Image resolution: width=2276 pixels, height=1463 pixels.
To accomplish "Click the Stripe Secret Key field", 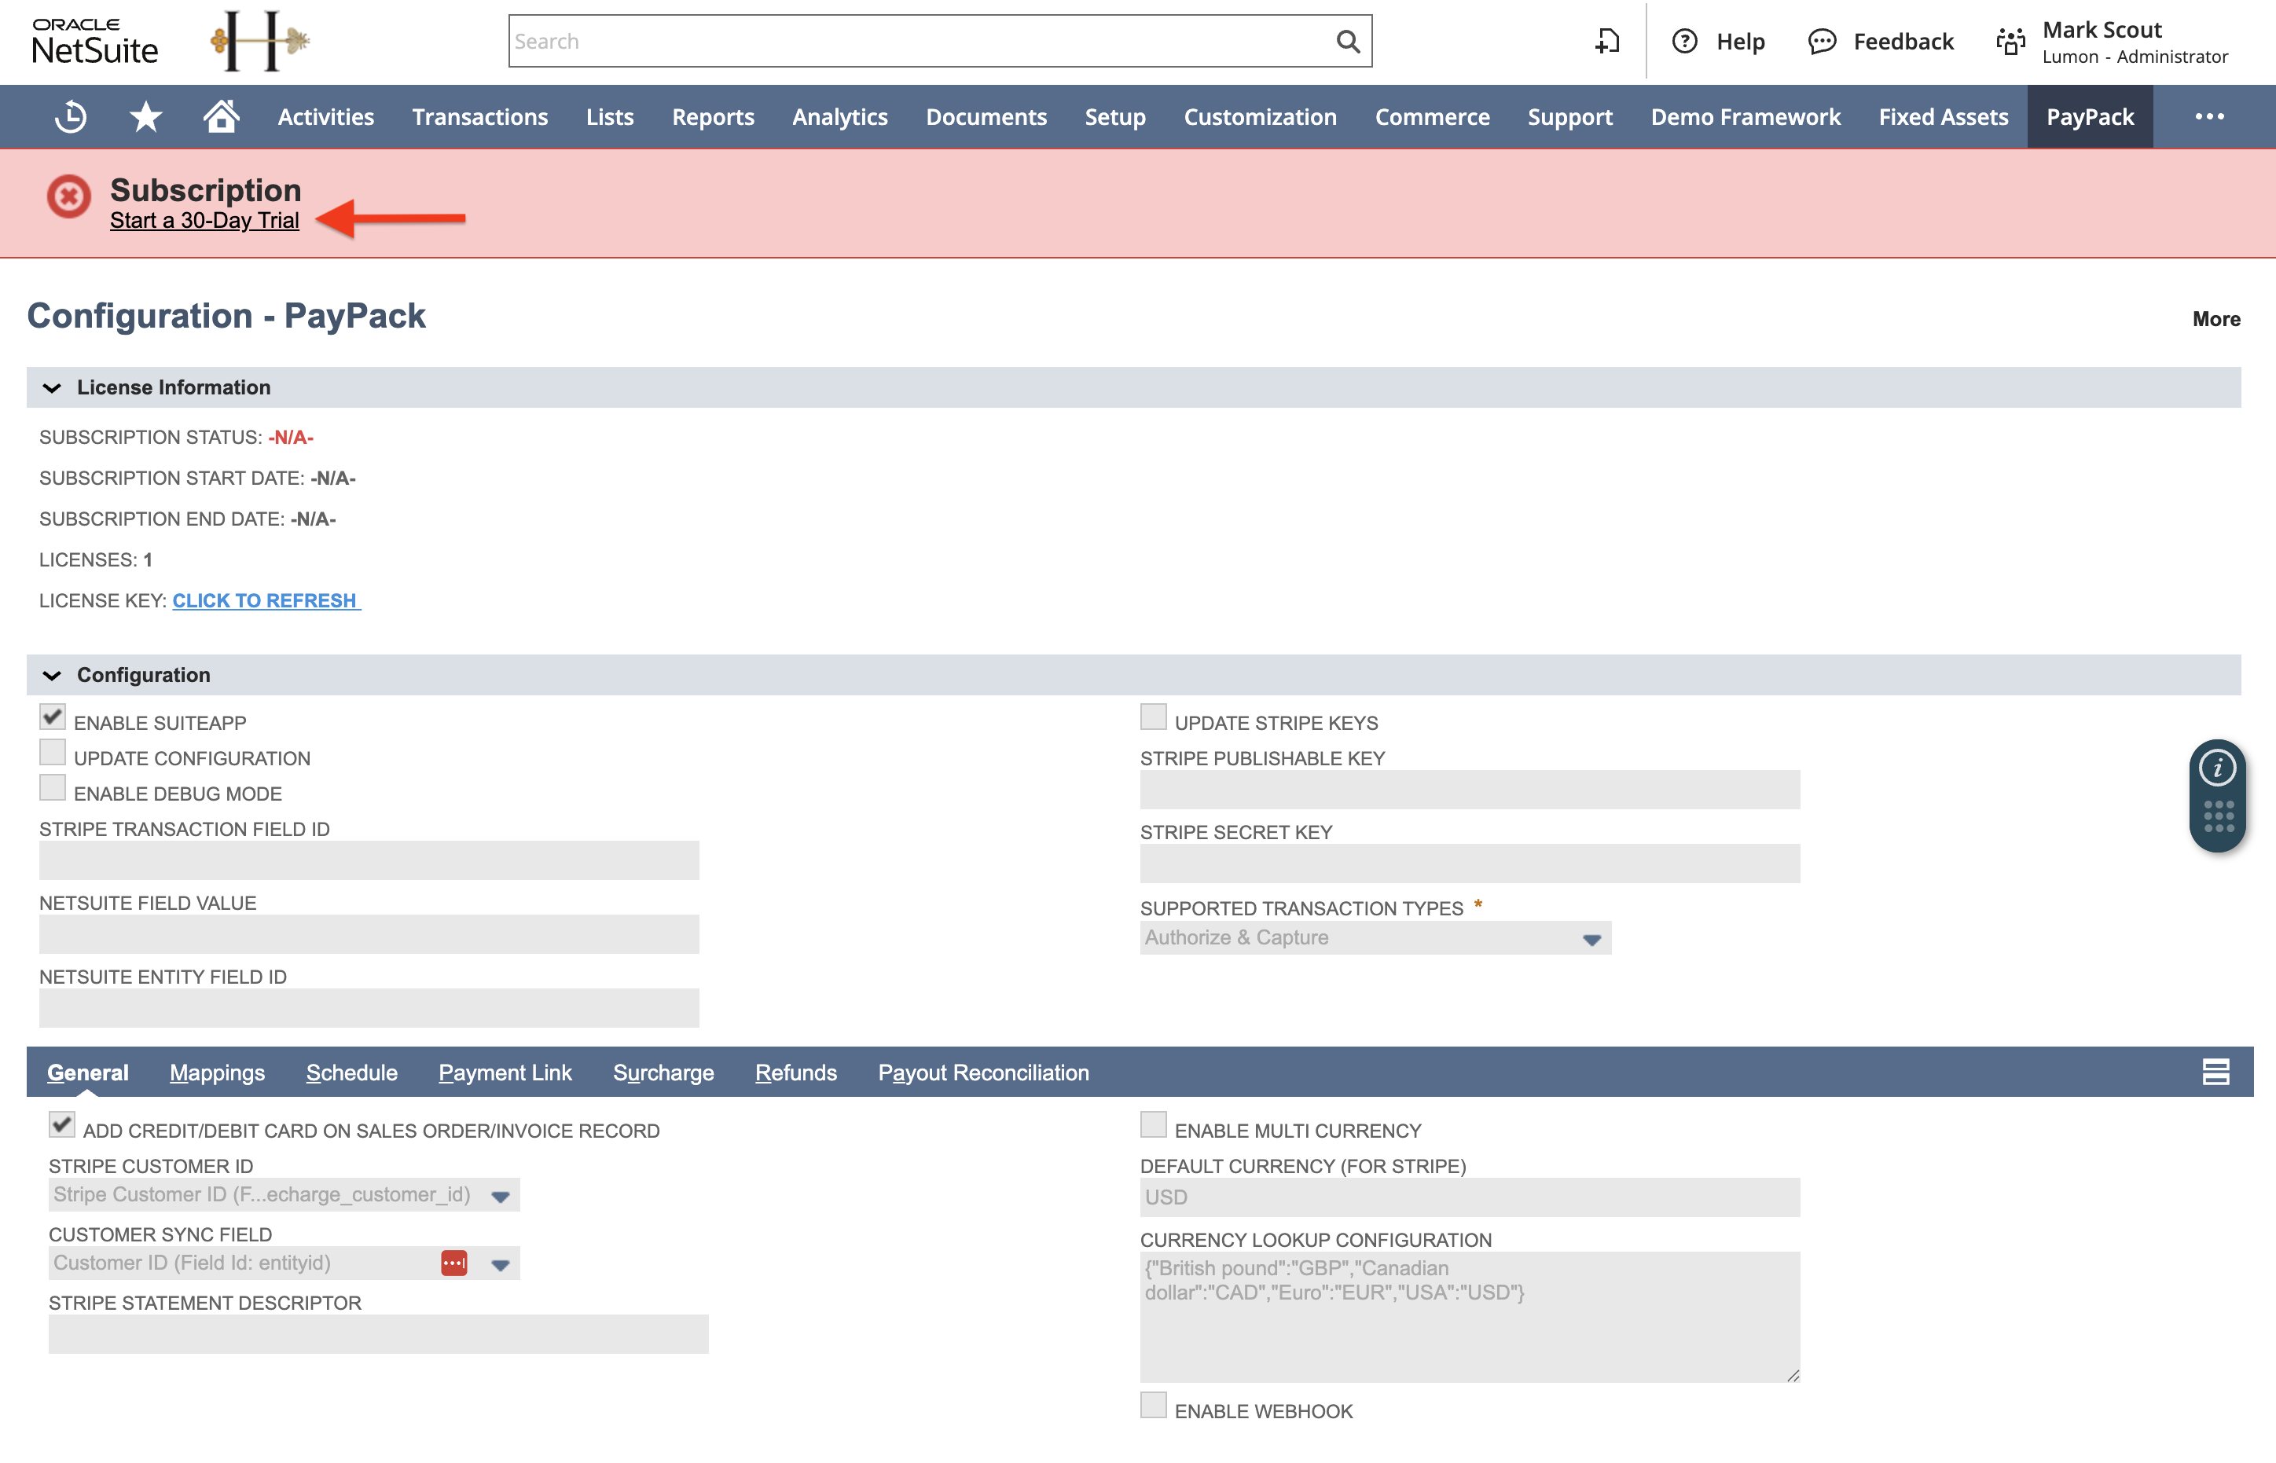I will tap(1470, 863).
